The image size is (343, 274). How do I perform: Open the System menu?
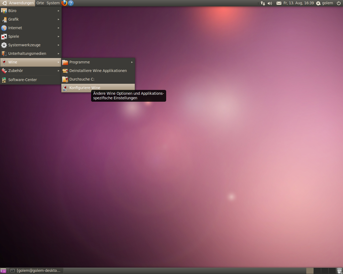[x=53, y=3]
